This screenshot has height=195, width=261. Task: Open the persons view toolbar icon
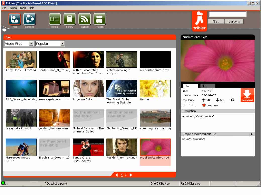click(29, 19)
